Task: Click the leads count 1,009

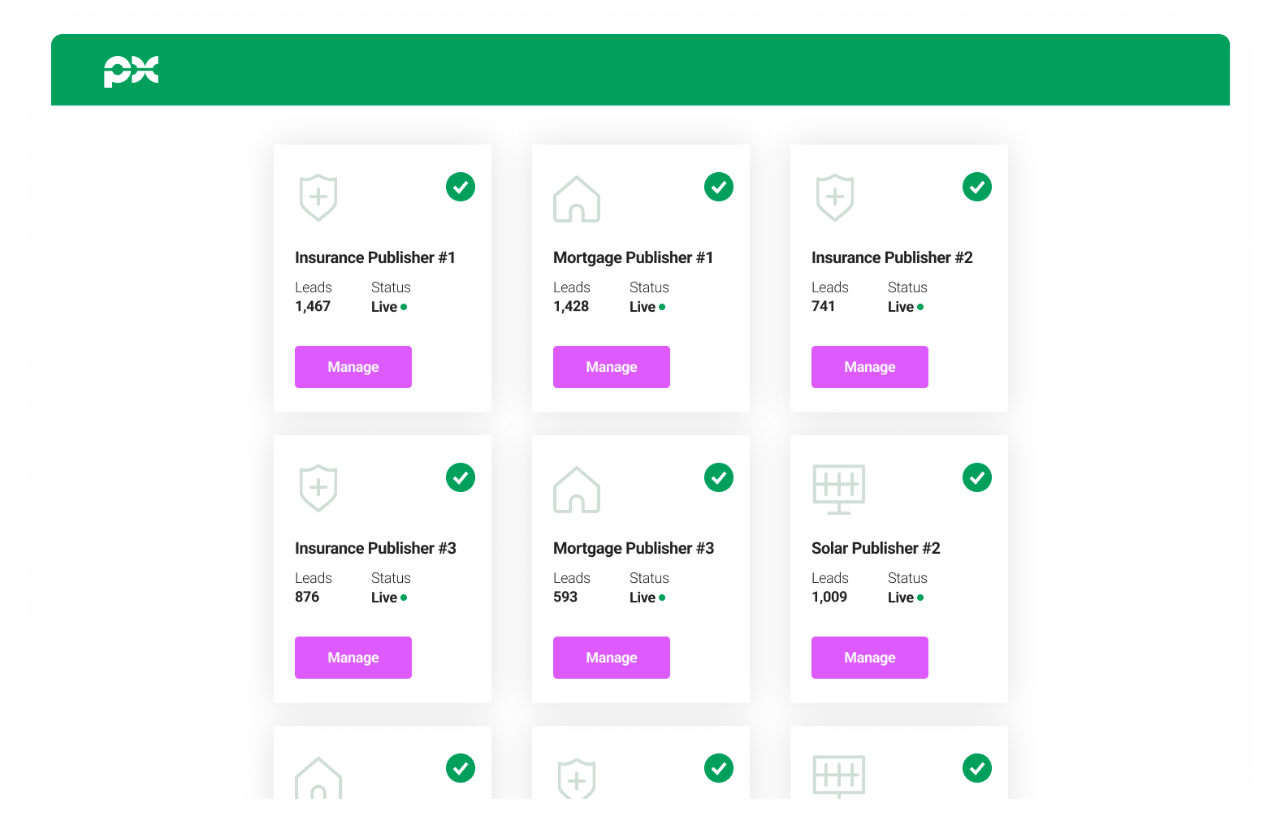Action: click(x=829, y=597)
